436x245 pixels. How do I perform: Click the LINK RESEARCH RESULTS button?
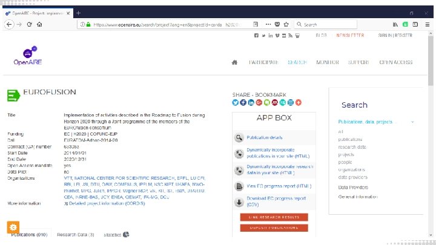click(274, 217)
